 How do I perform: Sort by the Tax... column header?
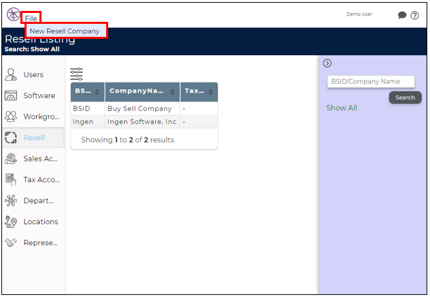click(199, 92)
